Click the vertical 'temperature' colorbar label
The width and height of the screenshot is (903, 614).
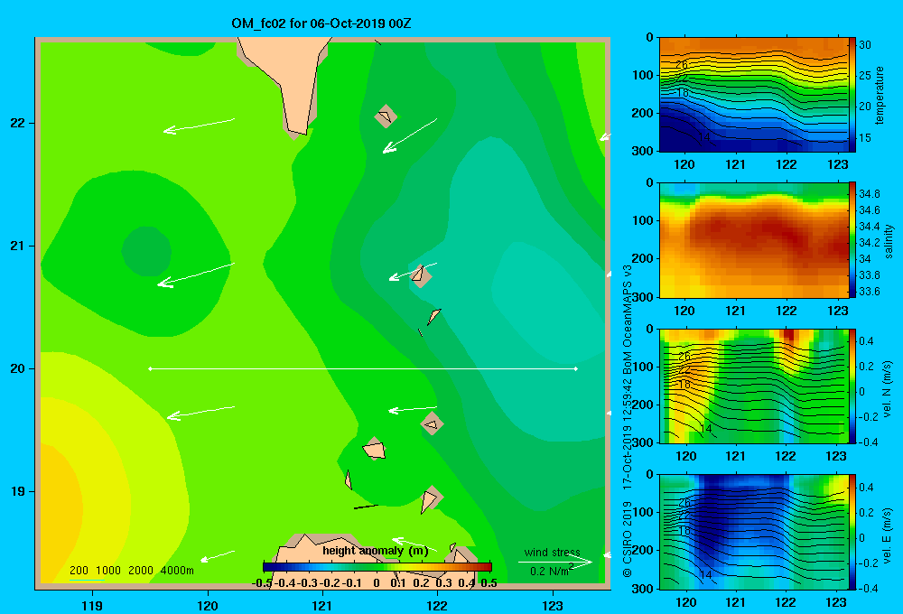tap(880, 96)
